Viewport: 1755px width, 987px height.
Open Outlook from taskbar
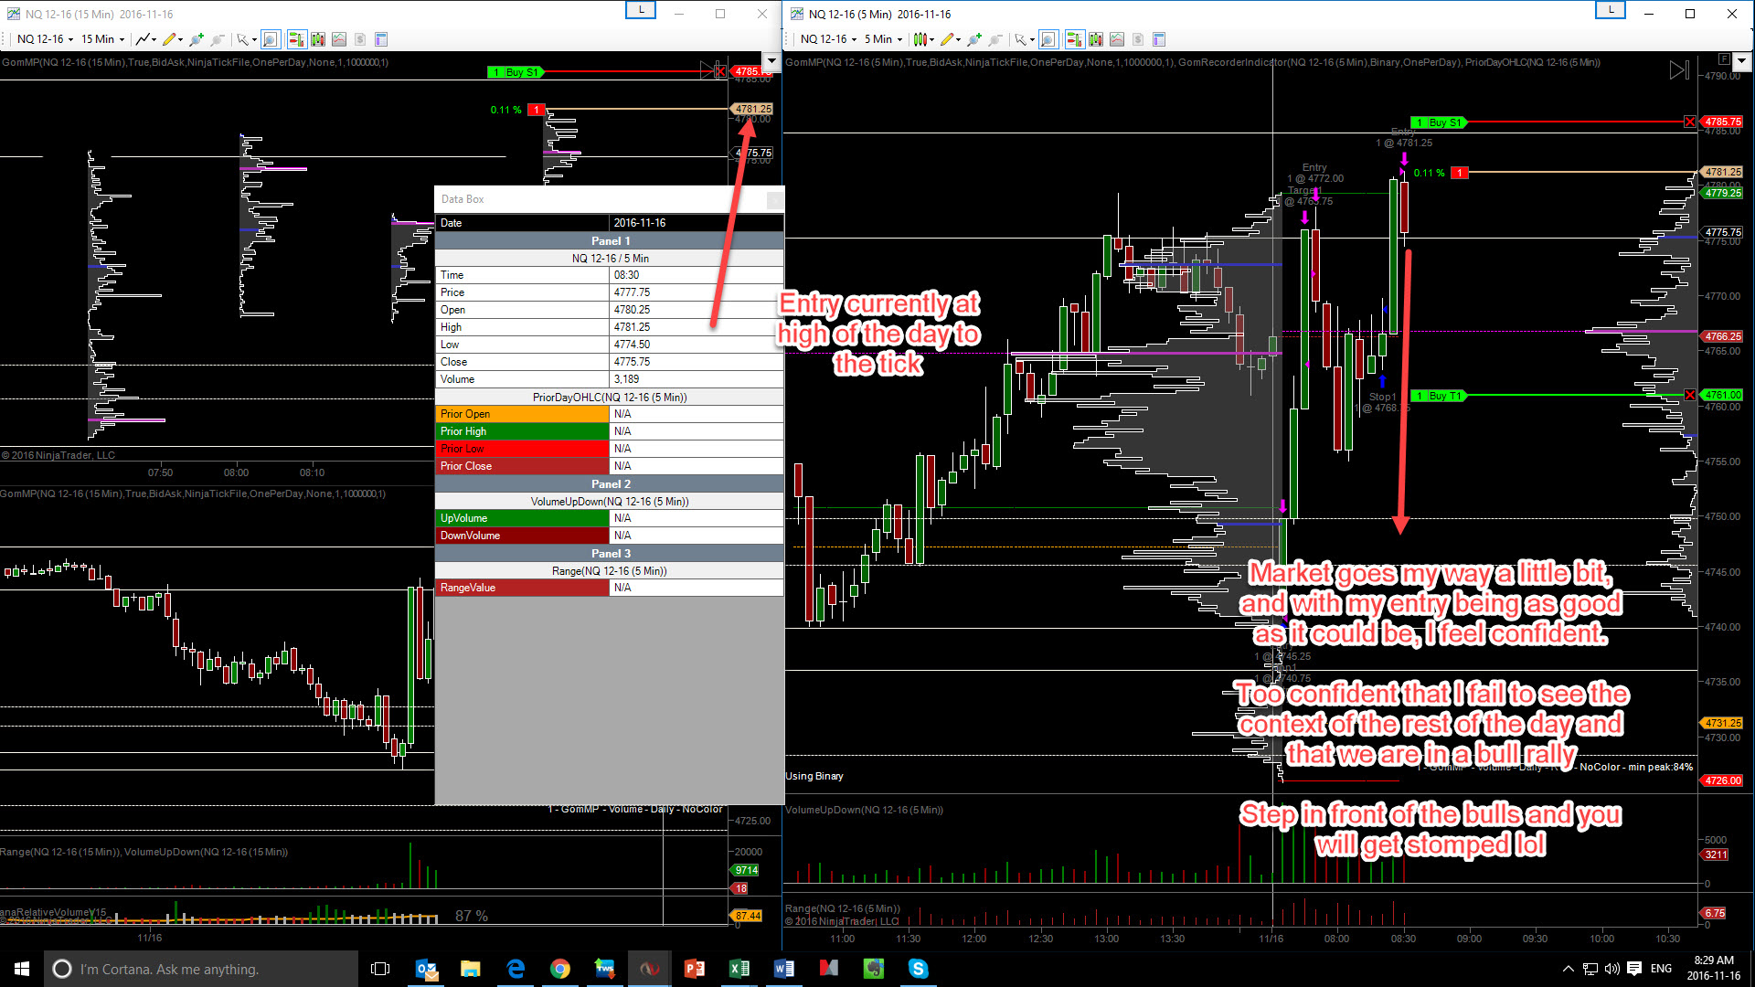426,969
